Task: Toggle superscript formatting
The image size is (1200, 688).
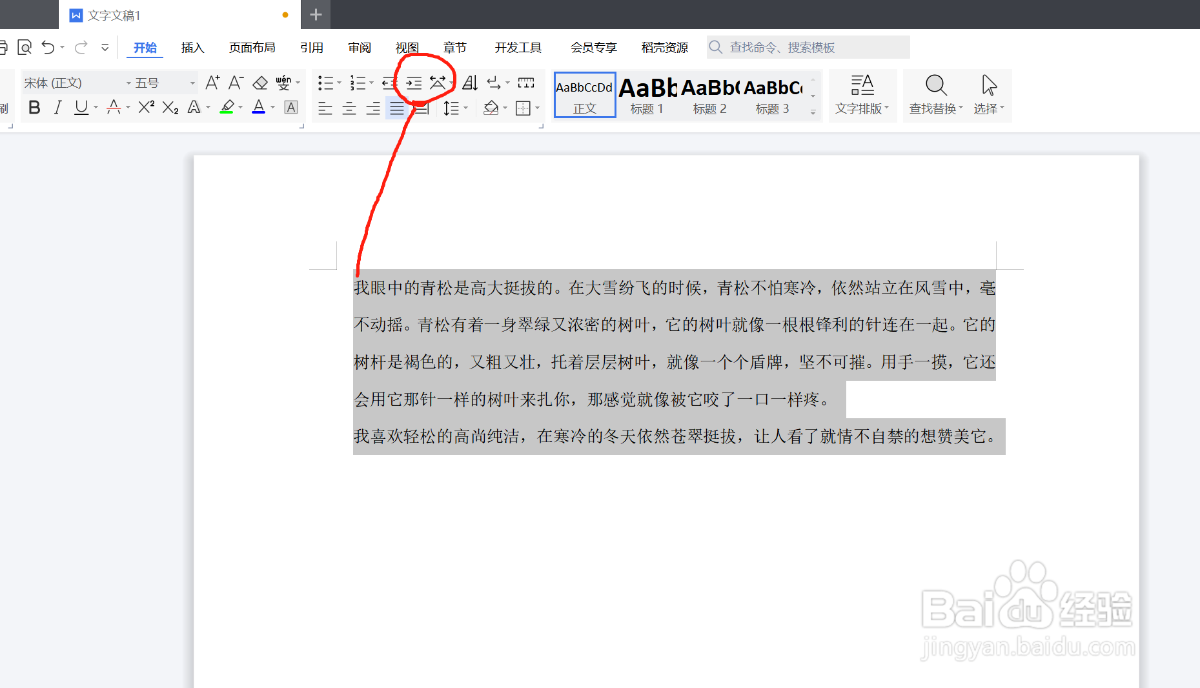Action: pos(147,107)
